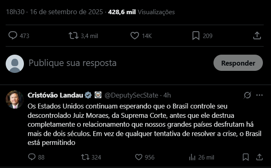
Task: Open the @DeputySecState handle link
Action: [132, 96]
